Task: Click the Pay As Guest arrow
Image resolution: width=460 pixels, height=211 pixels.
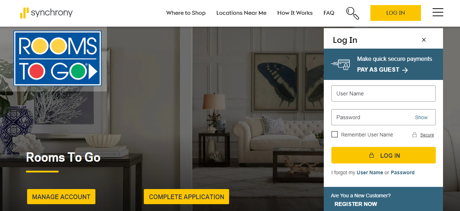Action: [405, 70]
